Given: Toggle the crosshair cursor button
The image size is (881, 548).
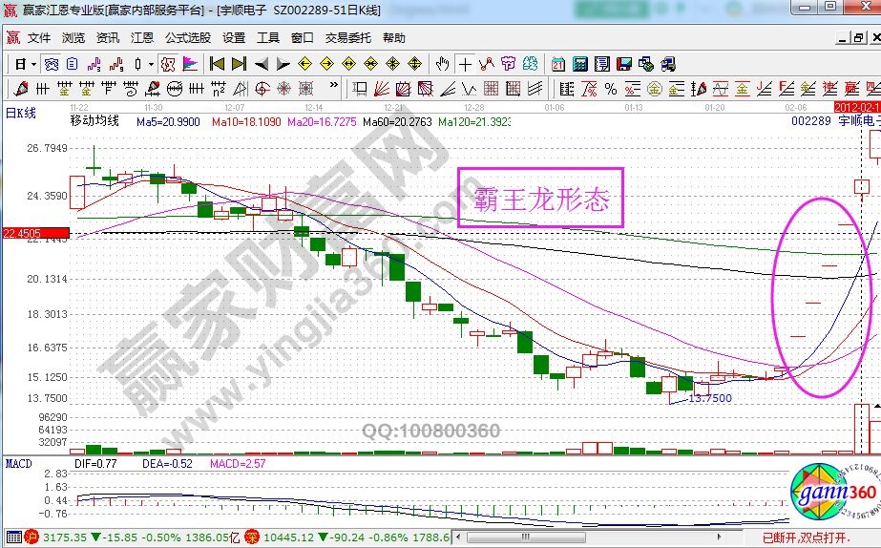Looking at the screenshot, I should [x=465, y=64].
